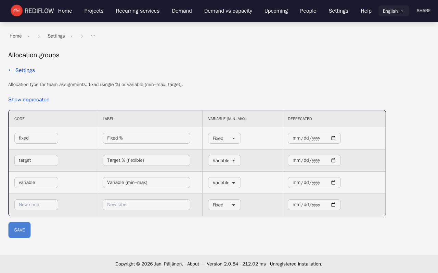Open the date picker on the fixed row
438x273 pixels.
pyautogui.click(x=333, y=138)
